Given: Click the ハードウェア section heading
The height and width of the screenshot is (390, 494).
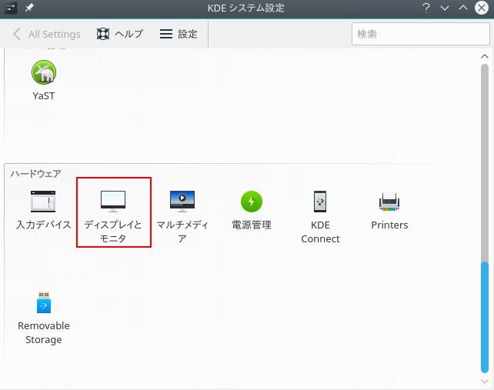Looking at the screenshot, I should 35,174.
